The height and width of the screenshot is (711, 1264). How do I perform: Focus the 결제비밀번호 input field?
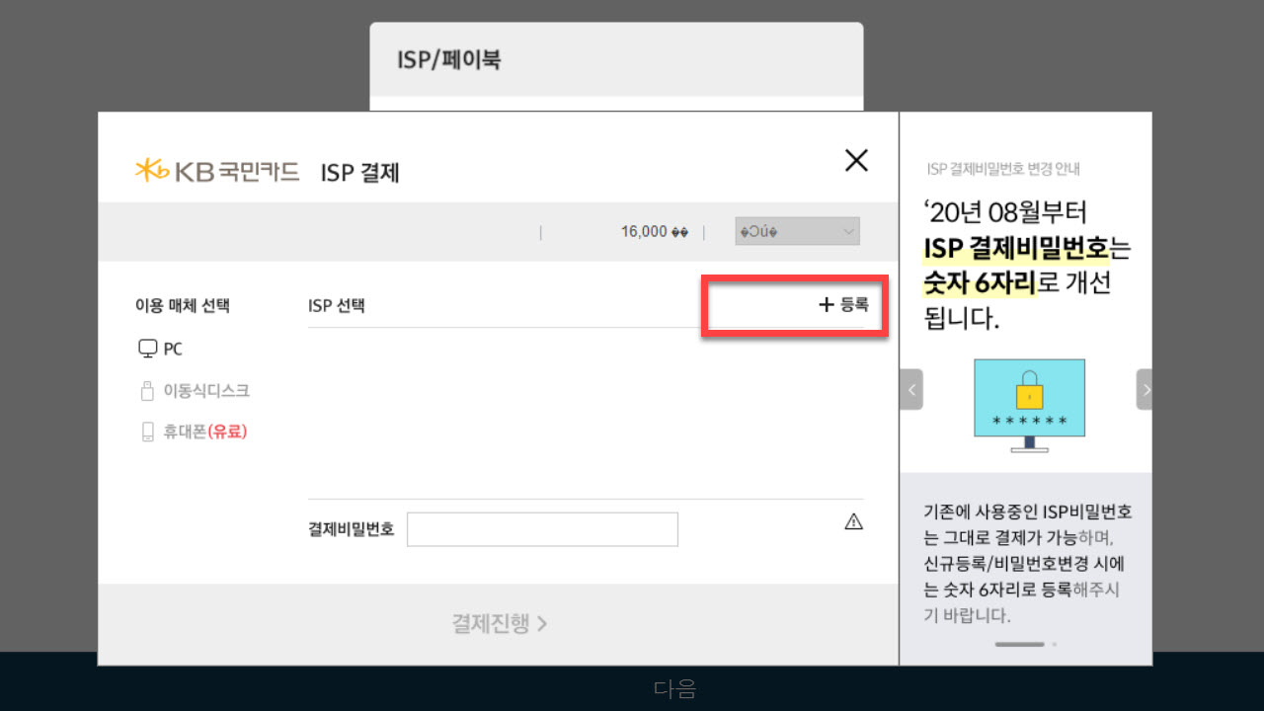(x=542, y=529)
